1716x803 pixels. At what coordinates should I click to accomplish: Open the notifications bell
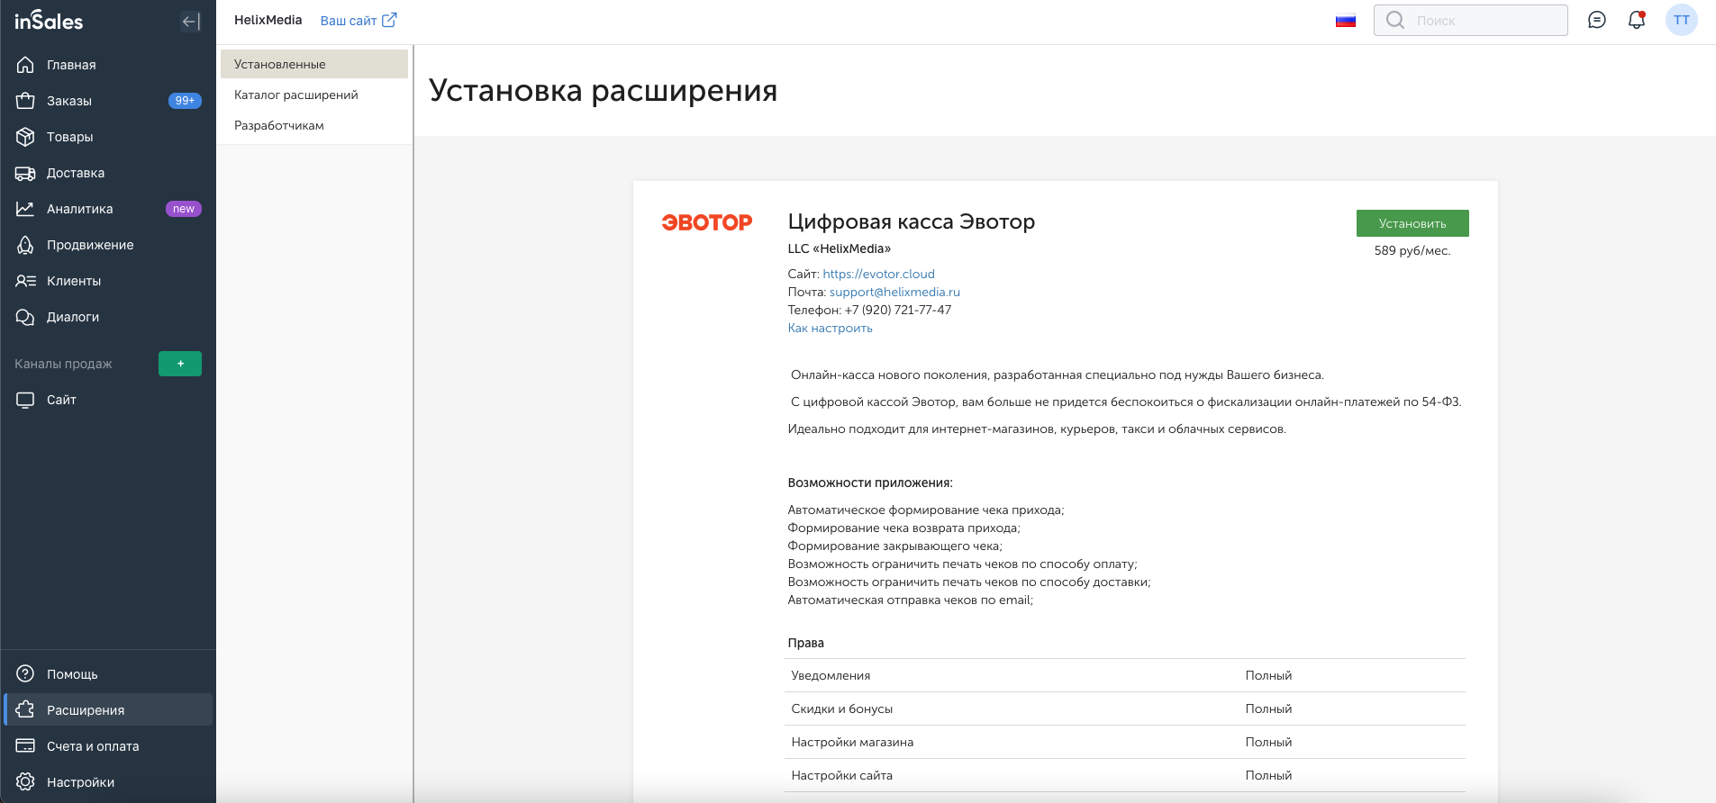coord(1637,20)
